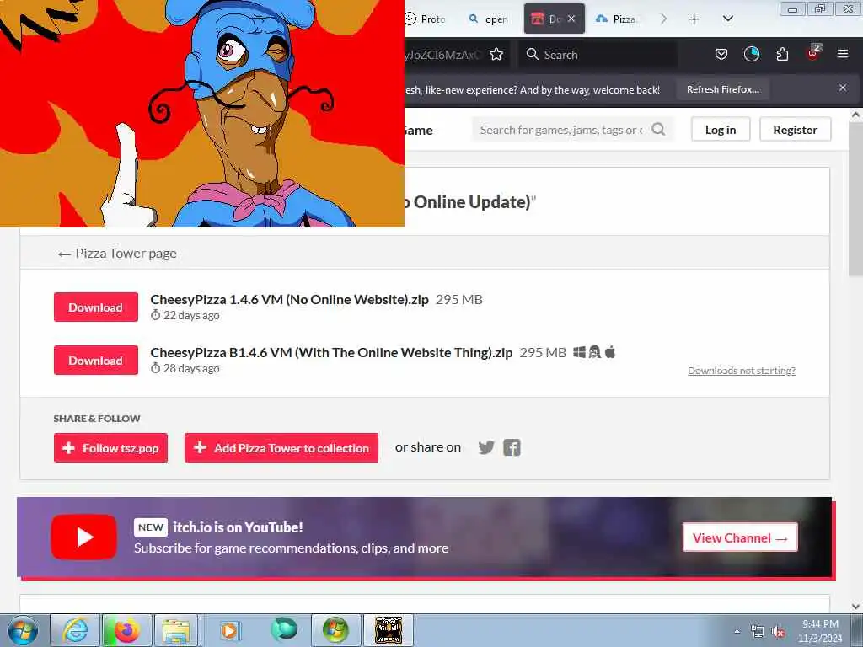Click Follow tsz.pop button

(110, 448)
